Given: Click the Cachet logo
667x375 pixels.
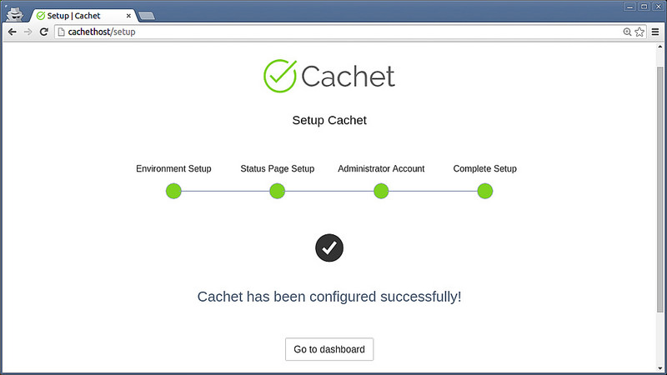Looking at the screenshot, I should [329, 76].
